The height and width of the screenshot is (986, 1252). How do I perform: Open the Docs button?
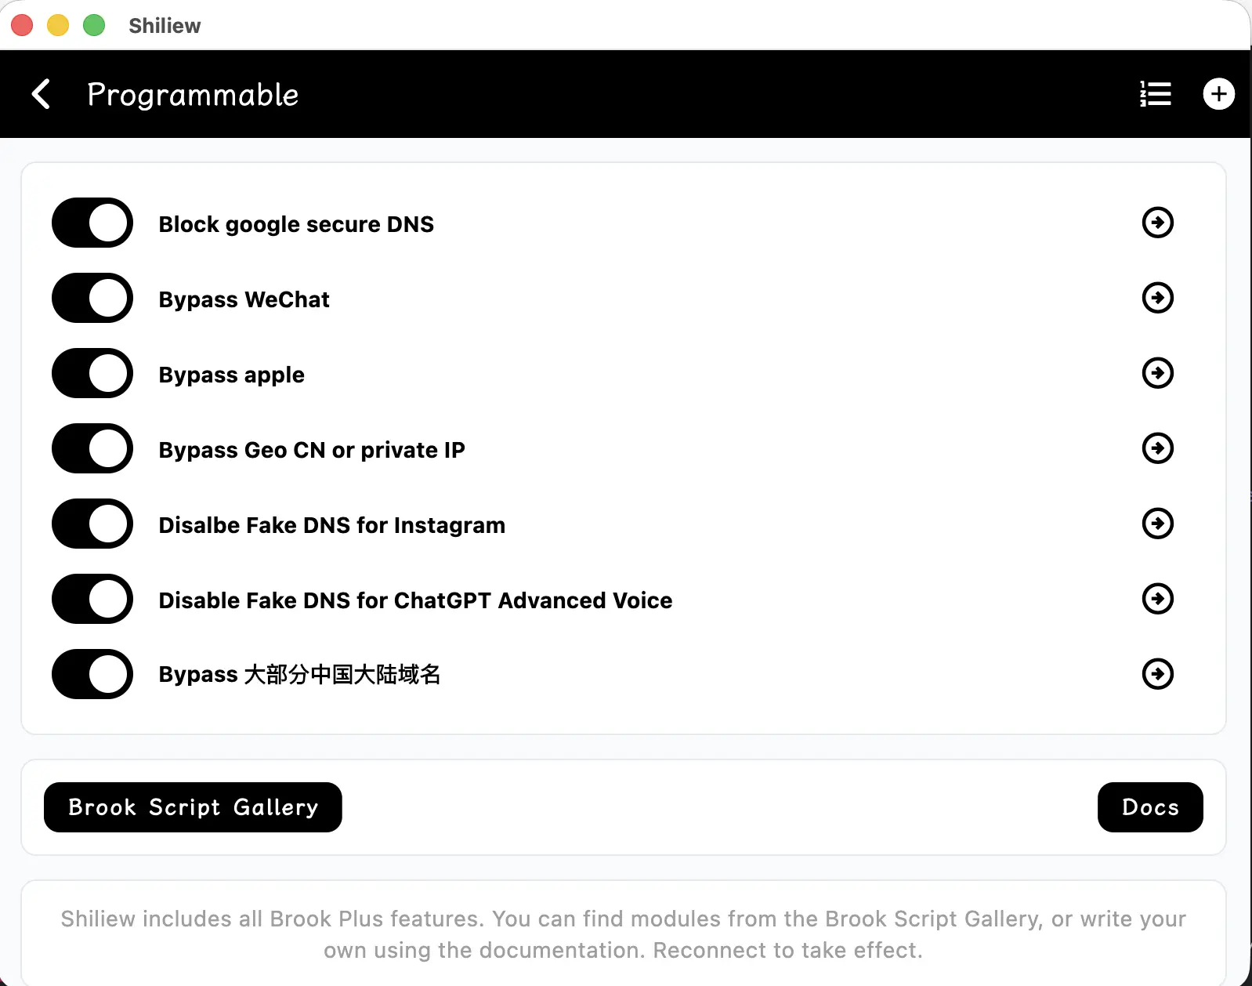point(1150,807)
